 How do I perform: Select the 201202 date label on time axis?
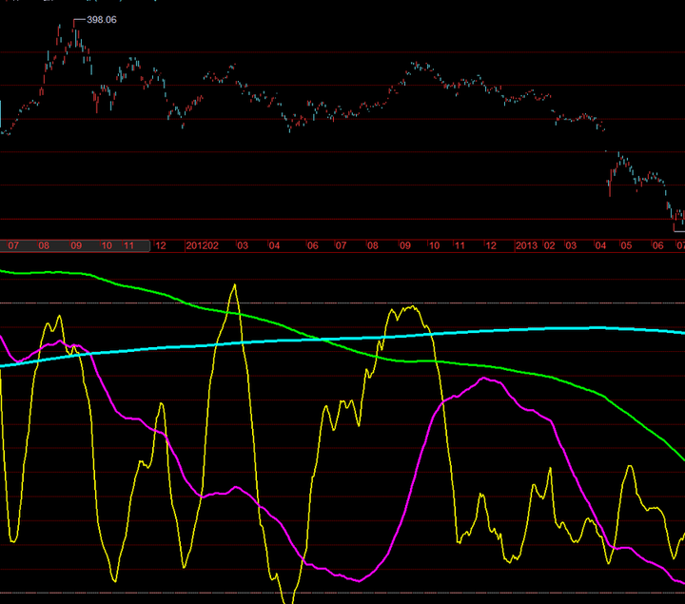[x=202, y=245]
